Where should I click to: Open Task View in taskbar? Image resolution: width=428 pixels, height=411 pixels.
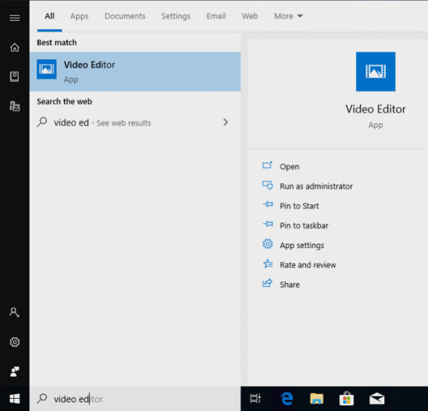(x=255, y=399)
